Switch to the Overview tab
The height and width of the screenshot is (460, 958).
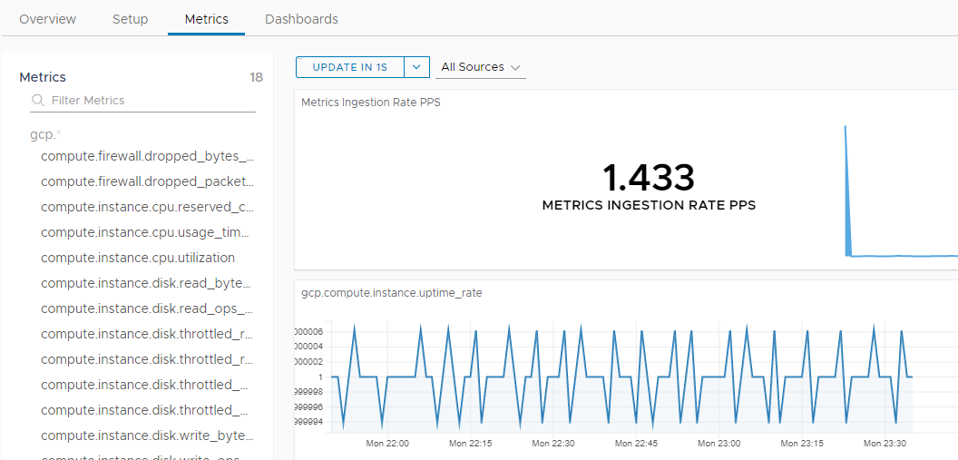[48, 19]
